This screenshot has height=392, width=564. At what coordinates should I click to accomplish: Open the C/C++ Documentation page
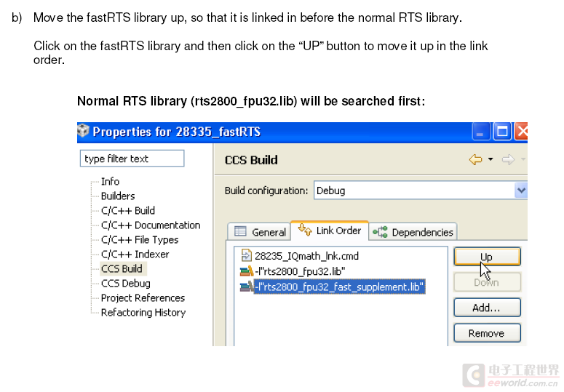point(151,225)
